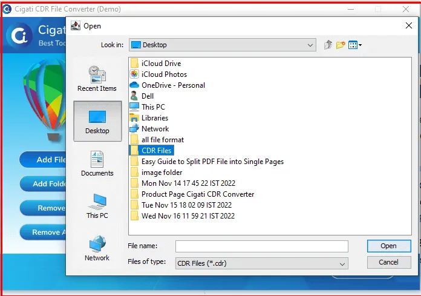Close the Cigati CDR File Converter window
Screen dimensions: 421x296
coord(406,9)
